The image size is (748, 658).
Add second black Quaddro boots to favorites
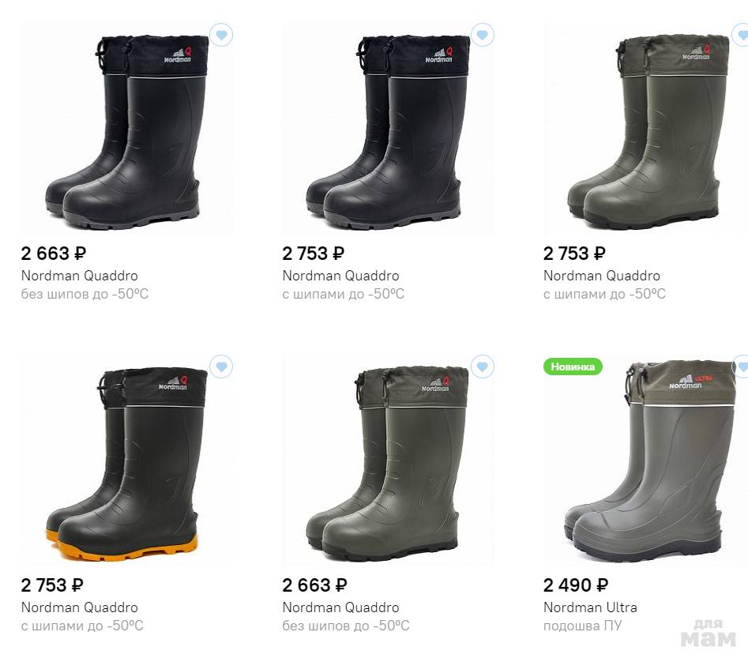click(x=483, y=35)
